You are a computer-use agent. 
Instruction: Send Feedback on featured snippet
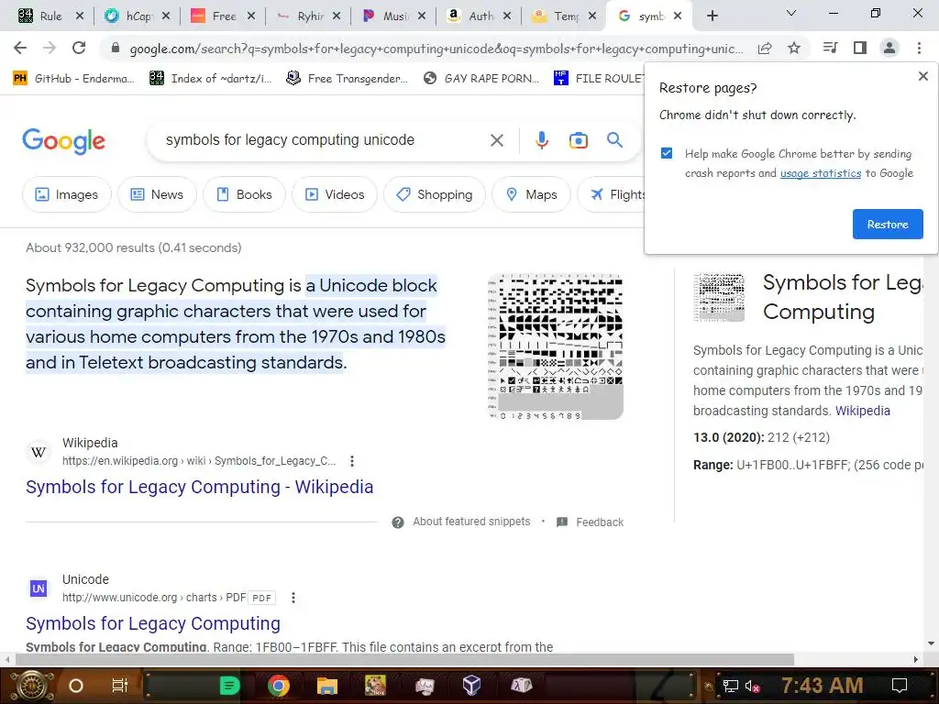[x=590, y=522]
